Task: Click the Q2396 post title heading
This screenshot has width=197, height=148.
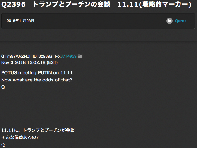Action: pos(96,4)
